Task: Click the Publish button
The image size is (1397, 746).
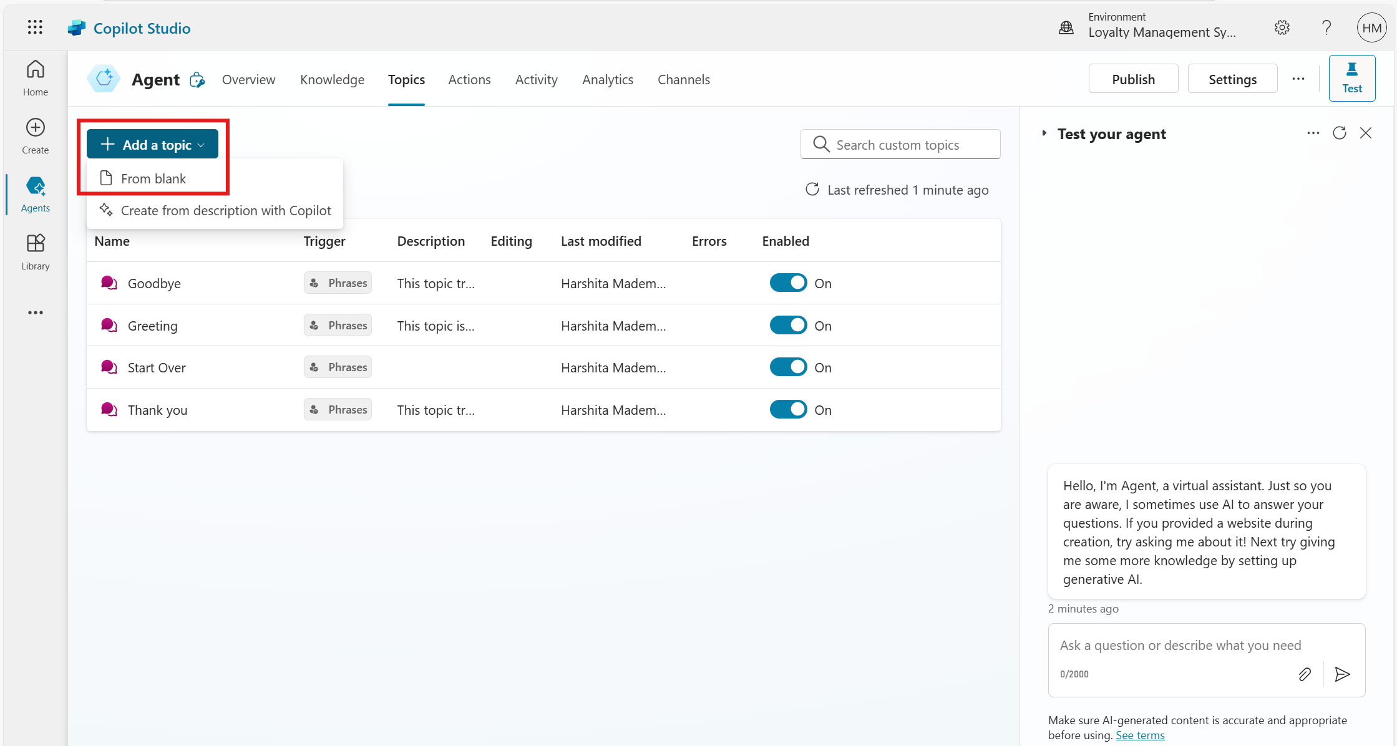Action: pos(1133,79)
